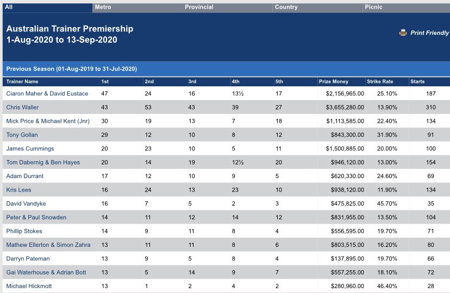Open Ciaron Maher & David Eustace profile
Screen dimensions: 450x293
point(47,93)
